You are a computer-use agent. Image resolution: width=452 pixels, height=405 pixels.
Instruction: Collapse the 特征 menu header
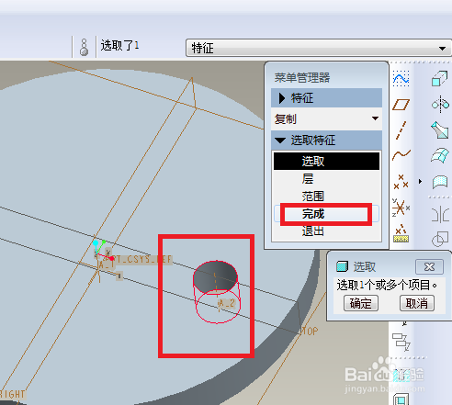[326, 98]
